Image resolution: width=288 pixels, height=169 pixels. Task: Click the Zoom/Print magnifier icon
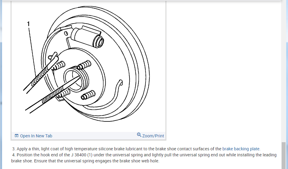(x=139, y=135)
